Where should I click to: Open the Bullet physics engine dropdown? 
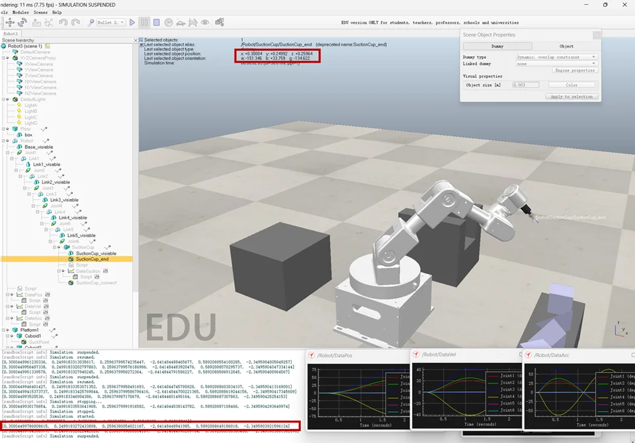tap(110, 22)
